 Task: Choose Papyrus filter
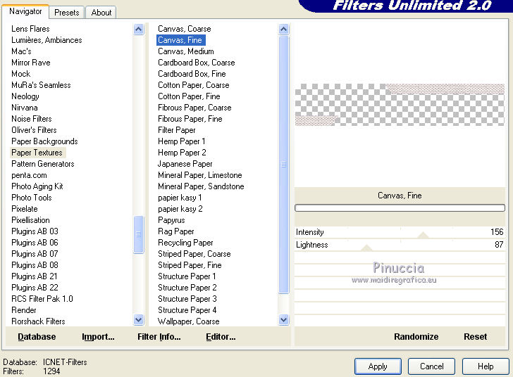[171, 220]
